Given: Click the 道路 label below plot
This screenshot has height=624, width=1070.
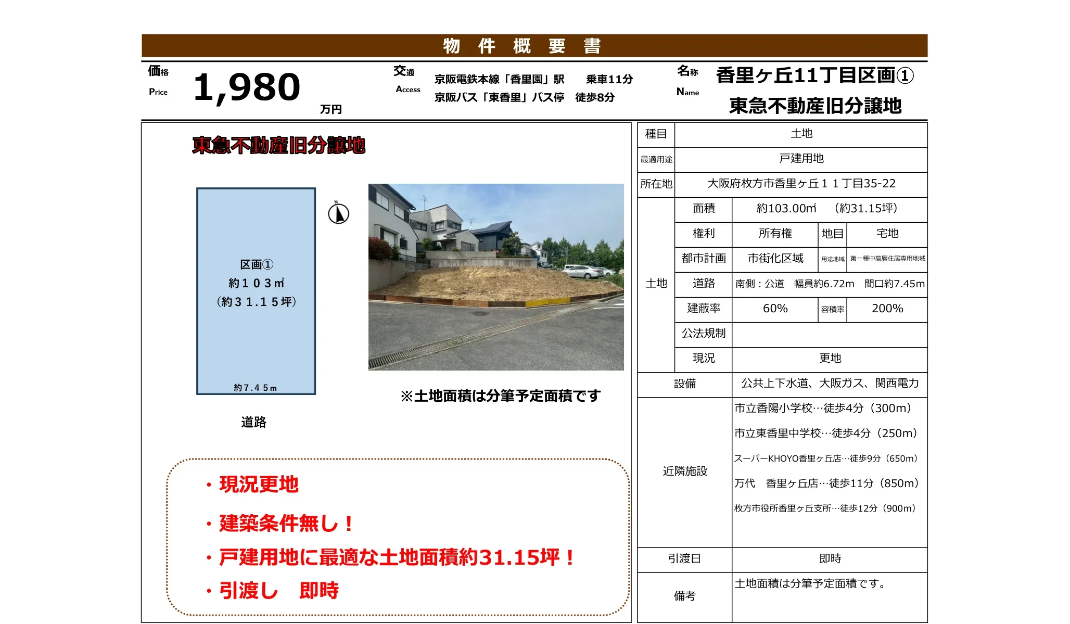Looking at the screenshot, I should (x=253, y=422).
